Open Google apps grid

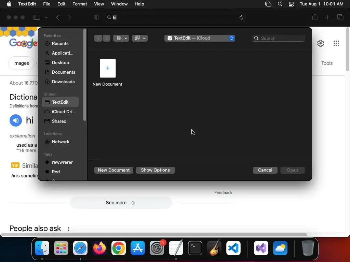click(336, 43)
